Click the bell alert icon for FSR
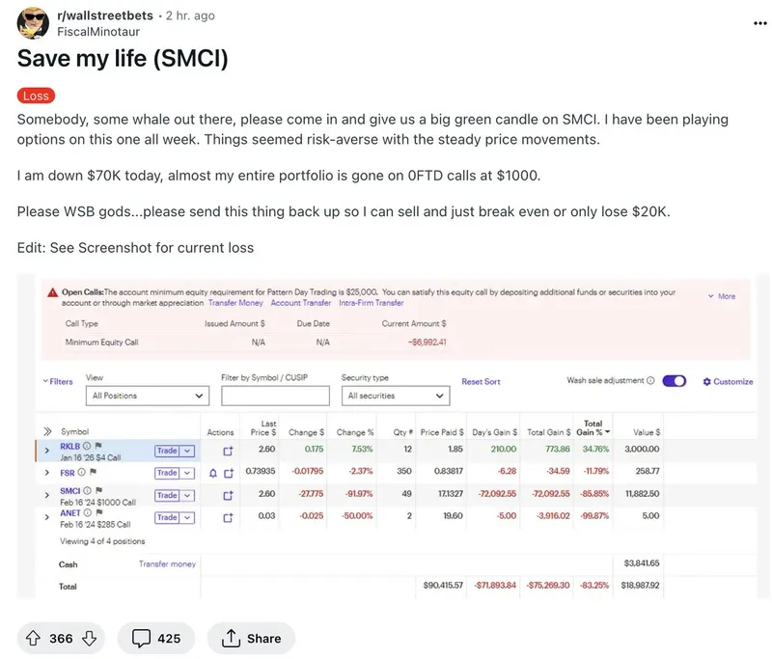772x659 pixels. (x=213, y=474)
